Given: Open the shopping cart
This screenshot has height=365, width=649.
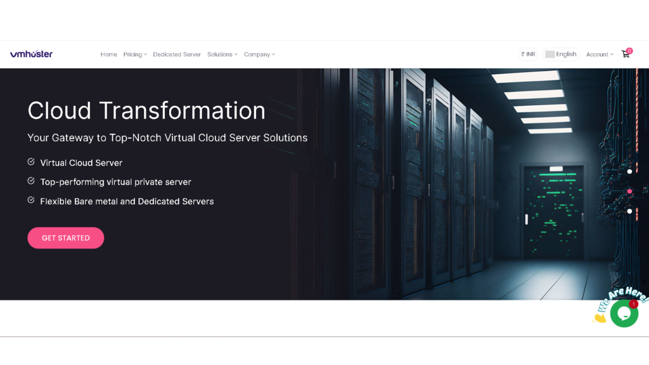Looking at the screenshot, I should click(626, 54).
